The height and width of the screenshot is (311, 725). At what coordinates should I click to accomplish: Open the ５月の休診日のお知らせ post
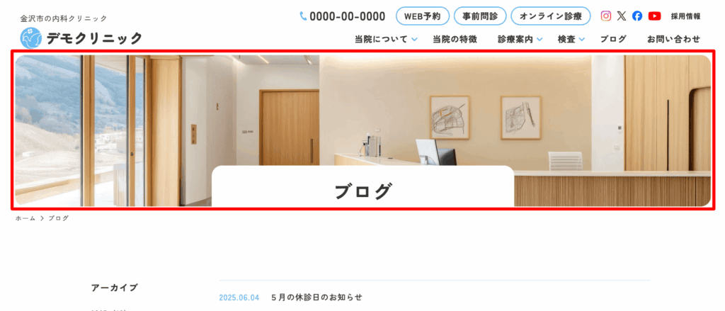tap(316, 297)
